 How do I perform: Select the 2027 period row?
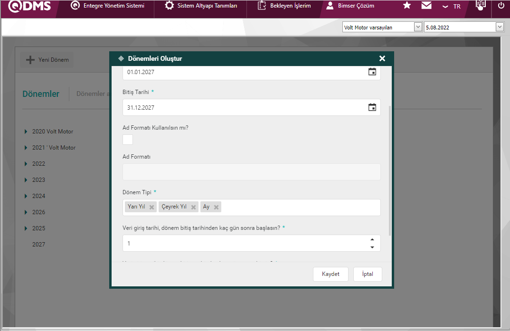pyautogui.click(x=39, y=244)
